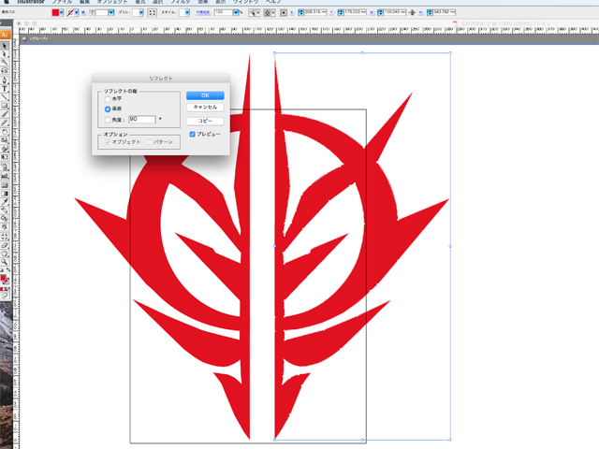This screenshot has width=599, height=449.
Task: Open the stroke weight dropdown
Action: (111, 12)
